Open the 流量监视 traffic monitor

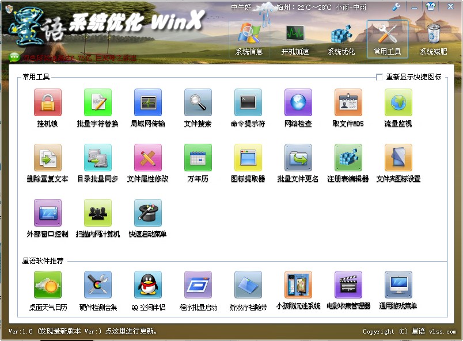pyautogui.click(x=399, y=103)
